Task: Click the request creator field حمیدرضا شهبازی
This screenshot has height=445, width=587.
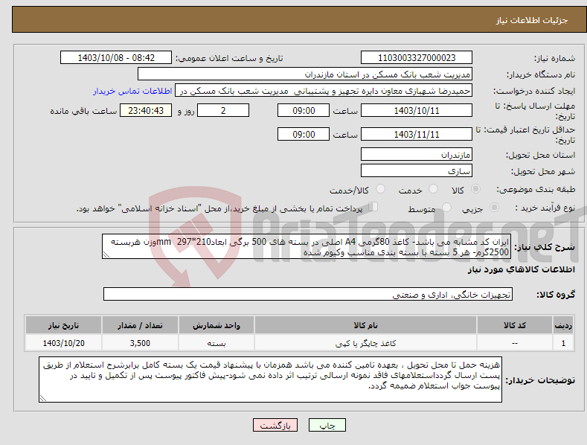Action: (324, 91)
